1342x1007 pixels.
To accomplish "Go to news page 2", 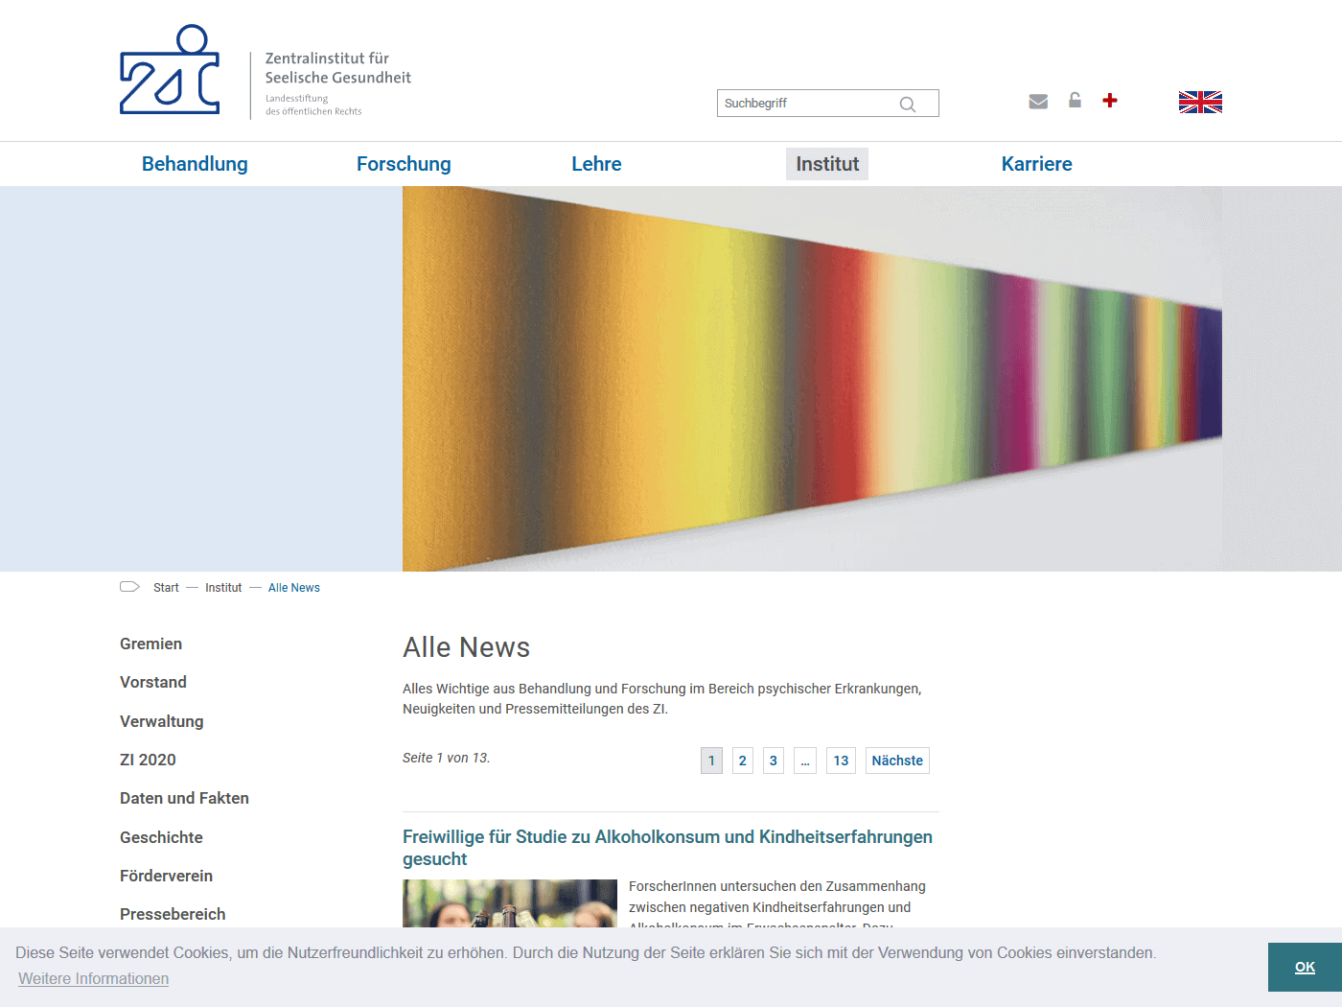I will tap(742, 761).
